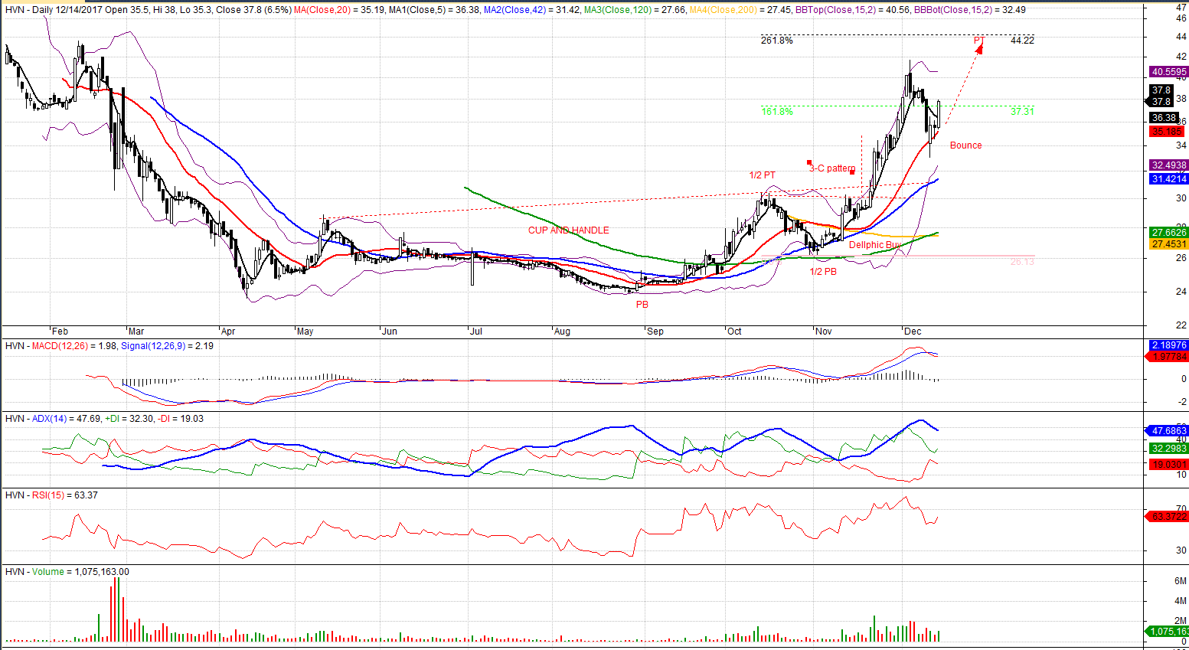Select the CUP AND HANDLE annotation
The width and height of the screenshot is (1189, 650).
coord(568,230)
